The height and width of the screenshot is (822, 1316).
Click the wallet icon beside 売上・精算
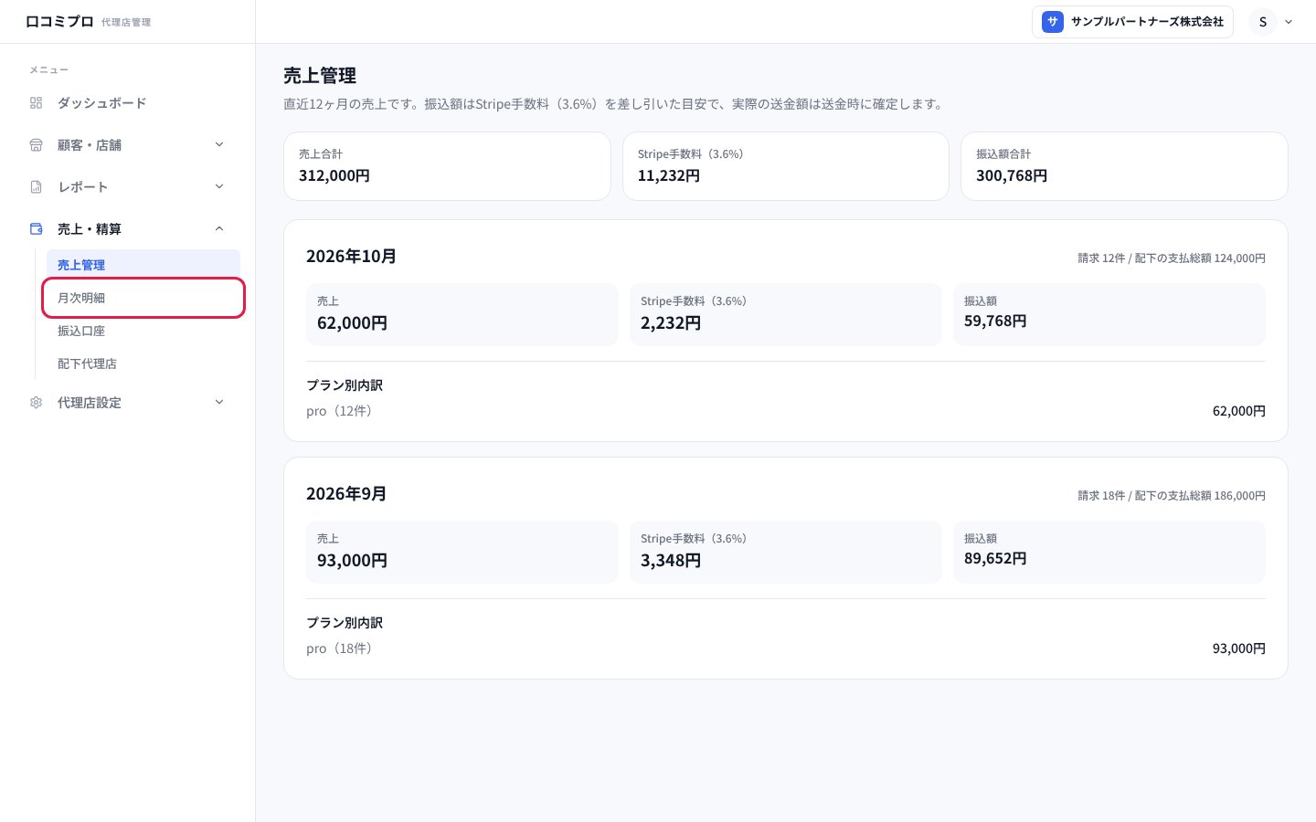click(37, 229)
